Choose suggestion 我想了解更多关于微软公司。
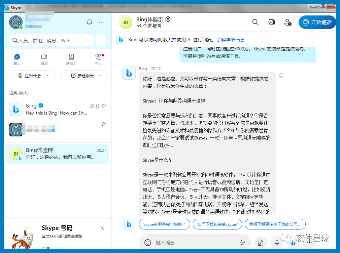 pyautogui.click(x=275, y=224)
